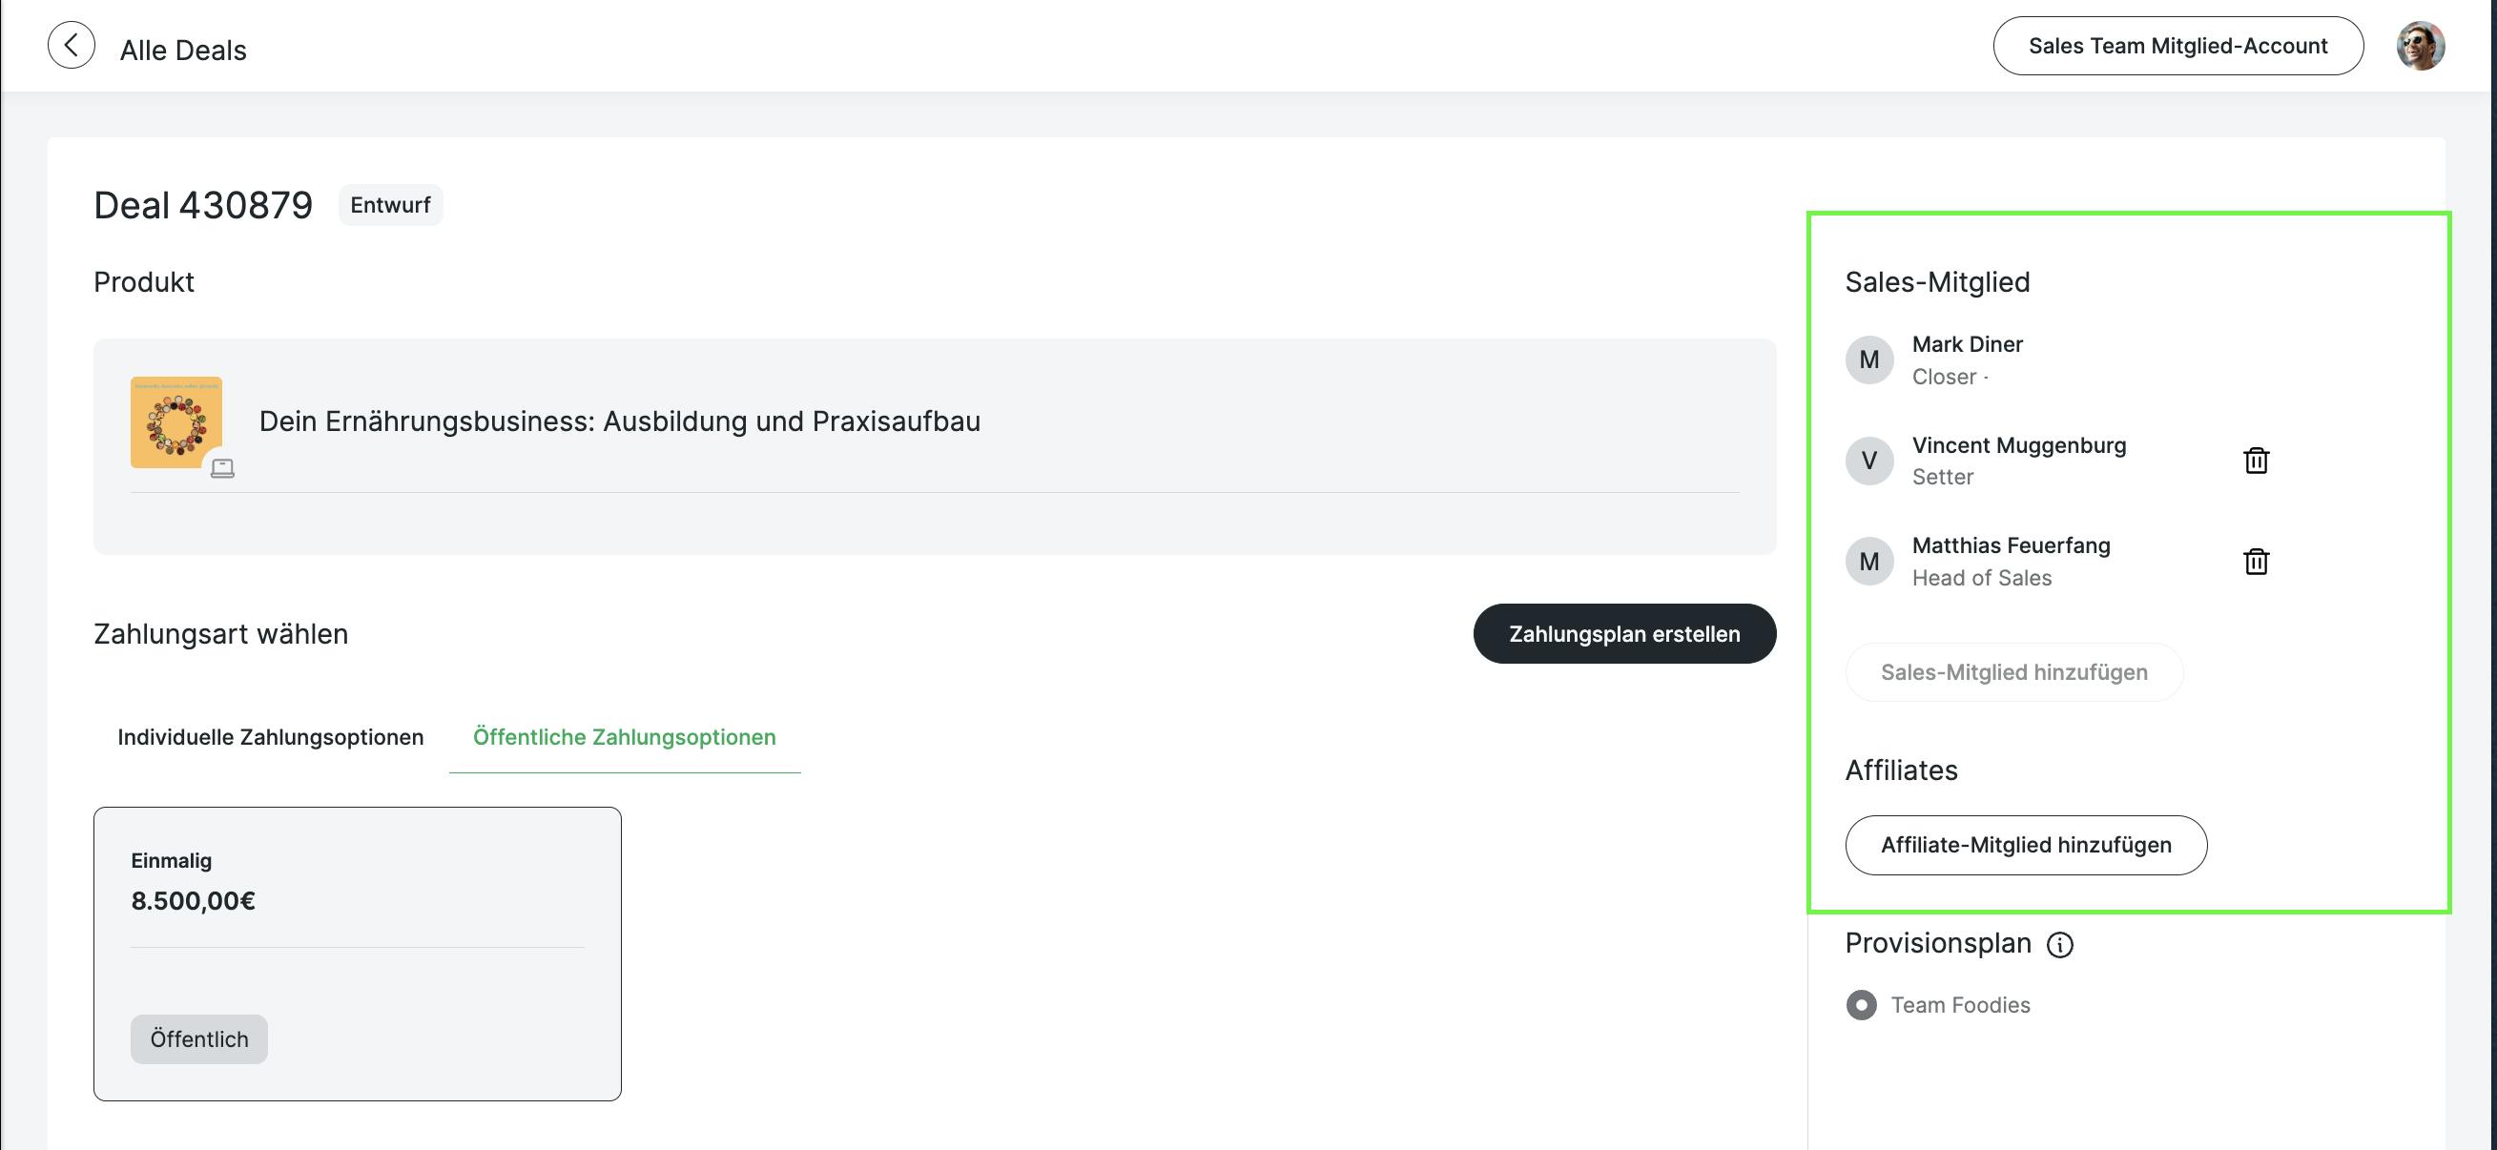Click Vincent Muggenburg's V avatar
Image resolution: width=2497 pixels, height=1150 pixels.
coord(1868,462)
